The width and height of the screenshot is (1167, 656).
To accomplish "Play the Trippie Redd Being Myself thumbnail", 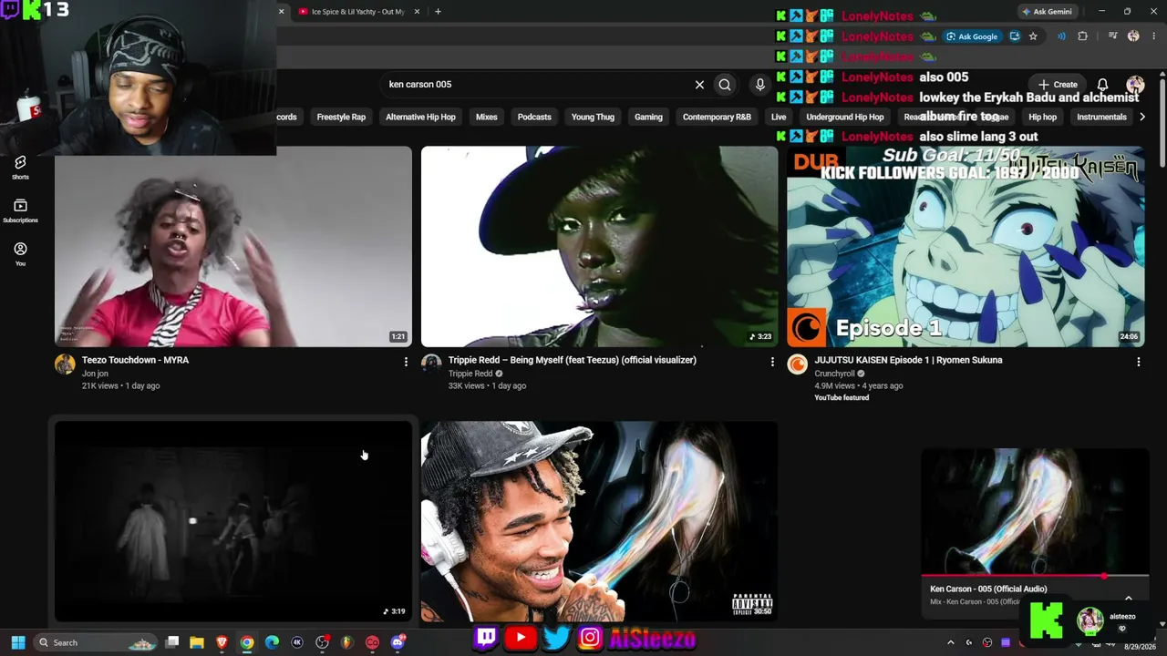I will (x=599, y=247).
